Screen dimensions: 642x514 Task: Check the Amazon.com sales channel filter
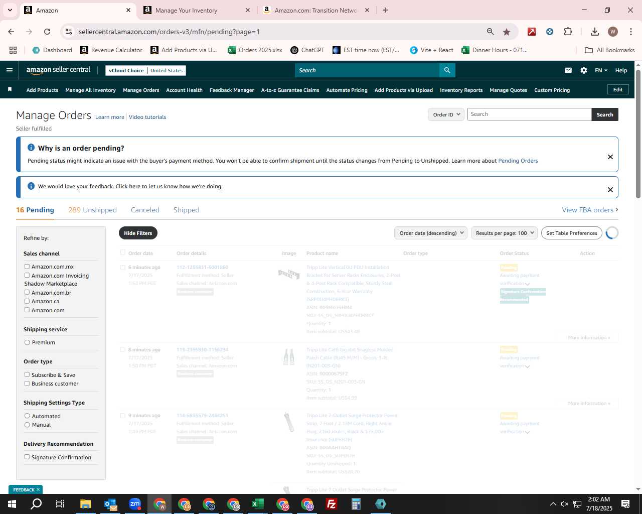pos(27,310)
